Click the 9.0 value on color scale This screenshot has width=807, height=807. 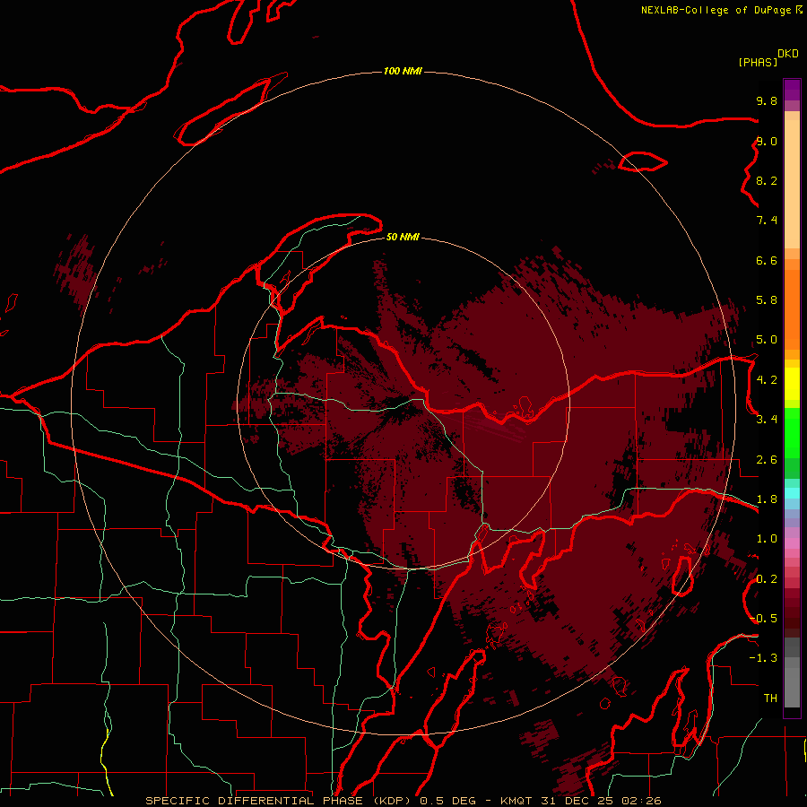pos(767,142)
